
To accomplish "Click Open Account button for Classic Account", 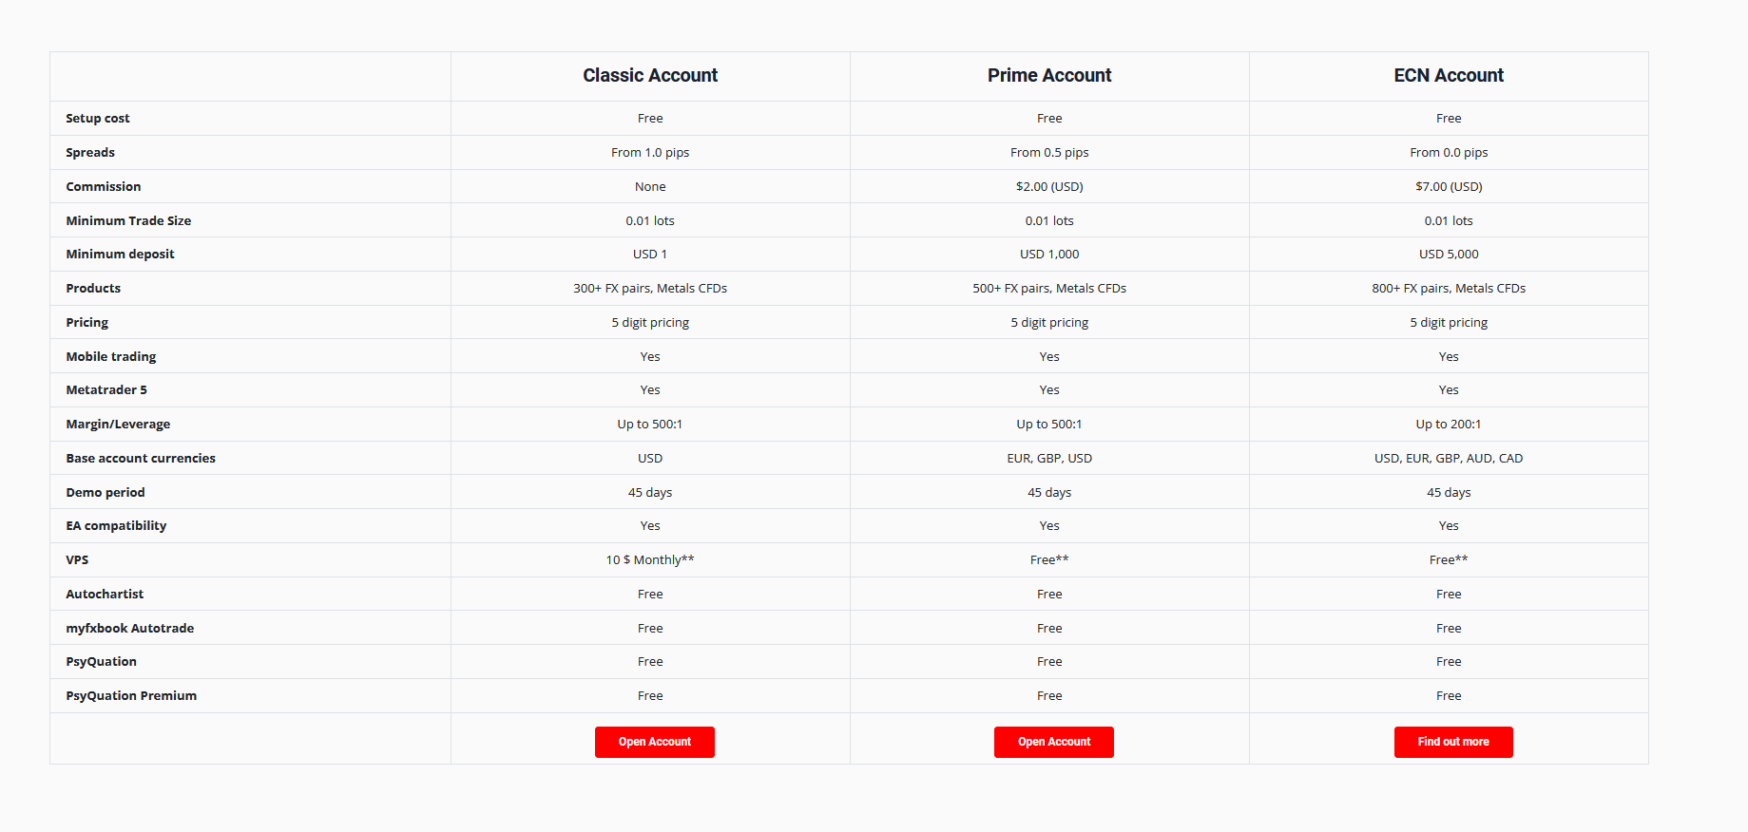I will pyautogui.click(x=654, y=742).
